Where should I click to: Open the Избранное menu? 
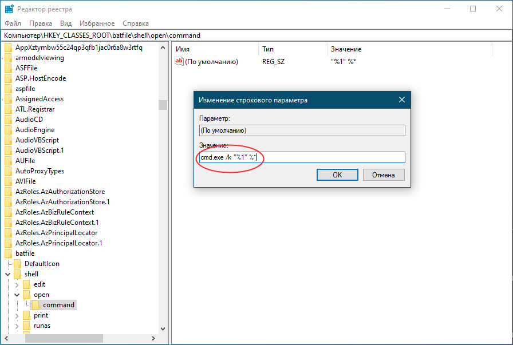tap(97, 23)
